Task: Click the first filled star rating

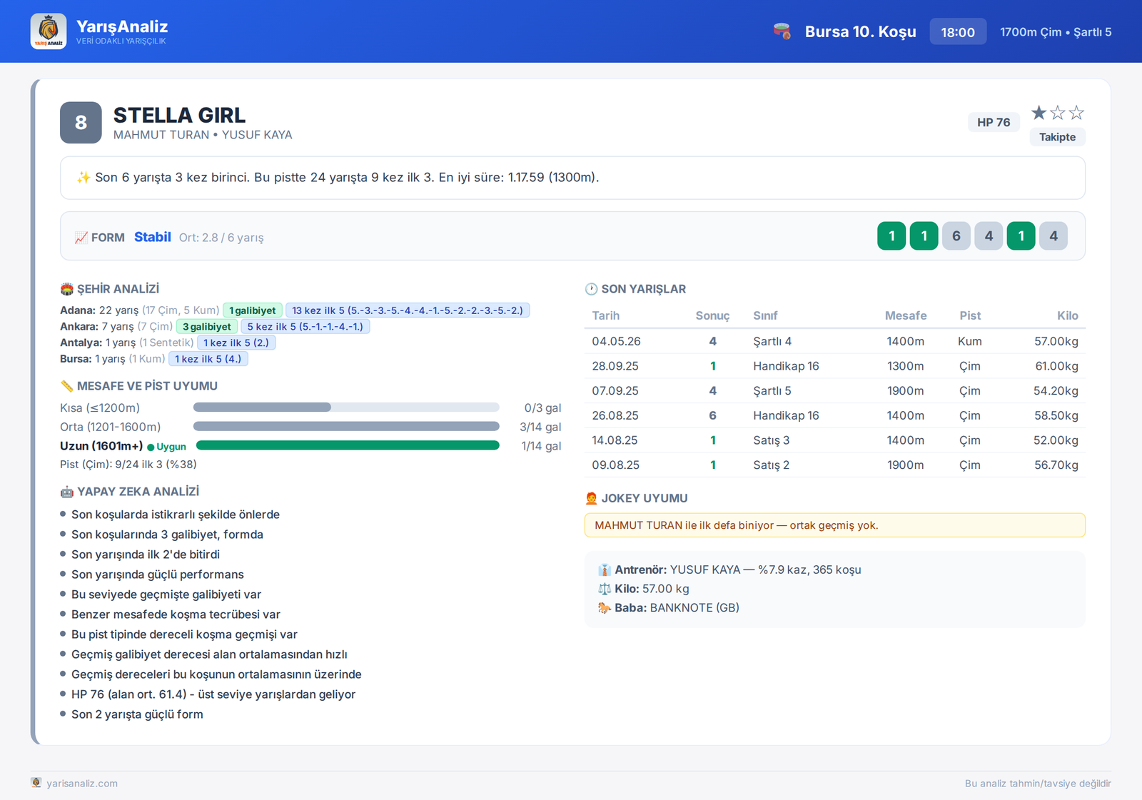Action: click(x=1039, y=113)
